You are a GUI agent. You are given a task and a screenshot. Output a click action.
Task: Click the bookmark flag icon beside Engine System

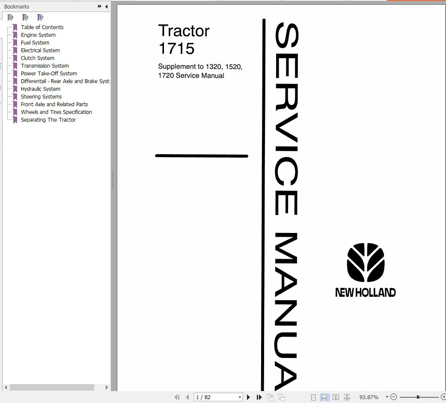[x=15, y=35]
